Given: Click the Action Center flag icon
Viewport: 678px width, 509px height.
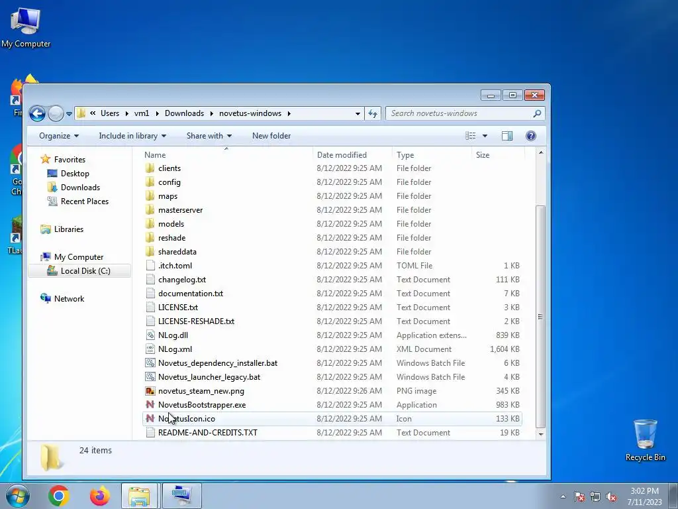Looking at the screenshot, I should coord(579,497).
